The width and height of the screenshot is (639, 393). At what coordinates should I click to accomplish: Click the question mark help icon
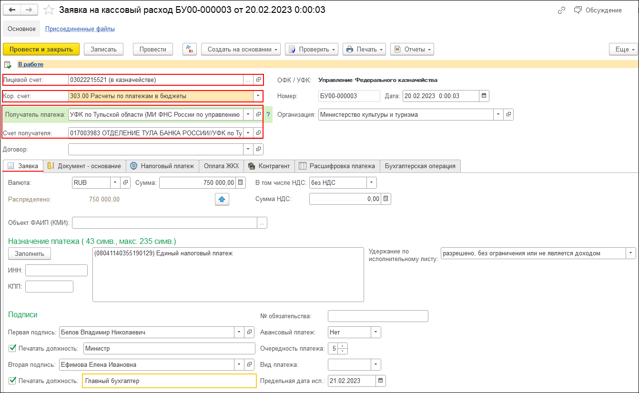[x=268, y=114]
